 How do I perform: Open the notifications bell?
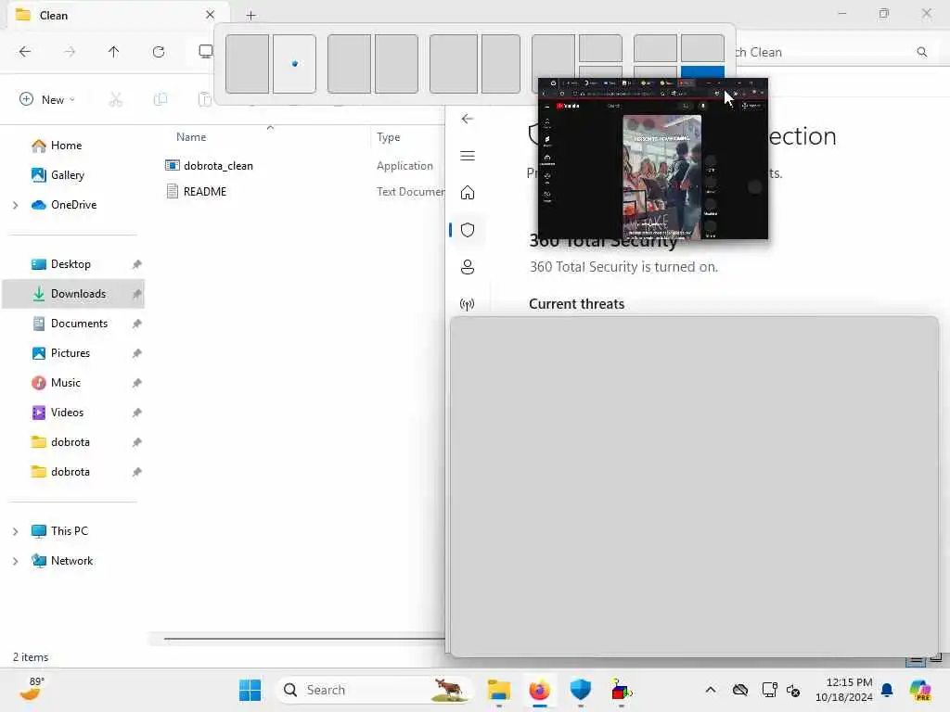tap(887, 690)
